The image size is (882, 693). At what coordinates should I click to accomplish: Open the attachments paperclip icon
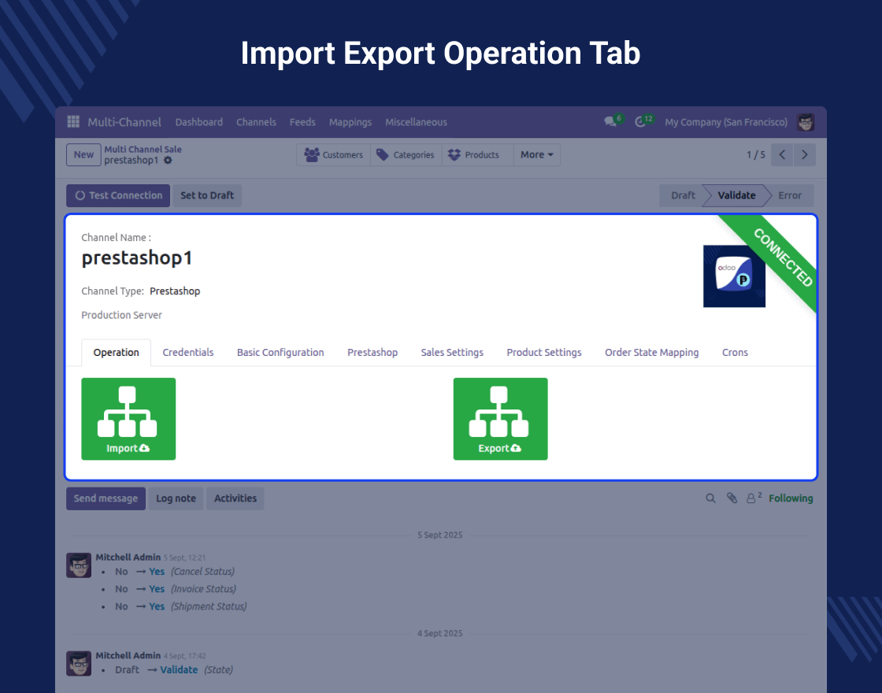(x=732, y=498)
